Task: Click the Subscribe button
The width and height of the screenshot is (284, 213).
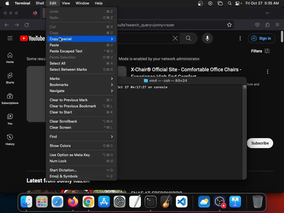Action: 260,143
